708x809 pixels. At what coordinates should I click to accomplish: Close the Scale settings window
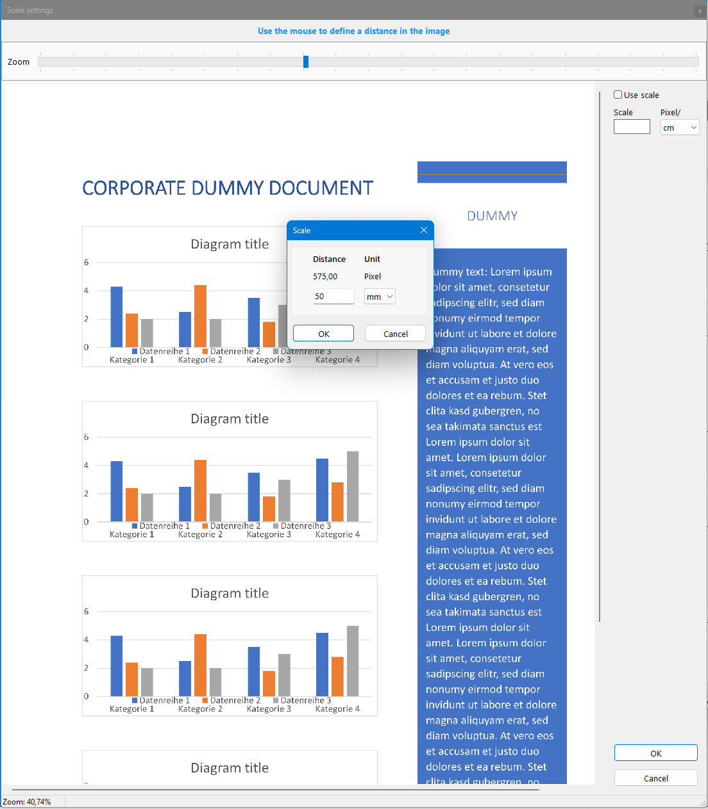click(699, 11)
